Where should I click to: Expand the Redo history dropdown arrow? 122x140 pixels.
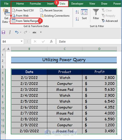[x=29, y=32]
